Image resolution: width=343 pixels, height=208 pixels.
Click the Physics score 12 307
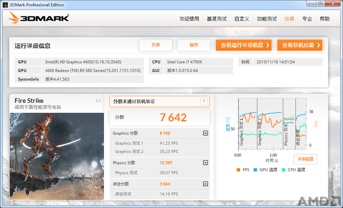(x=166, y=163)
